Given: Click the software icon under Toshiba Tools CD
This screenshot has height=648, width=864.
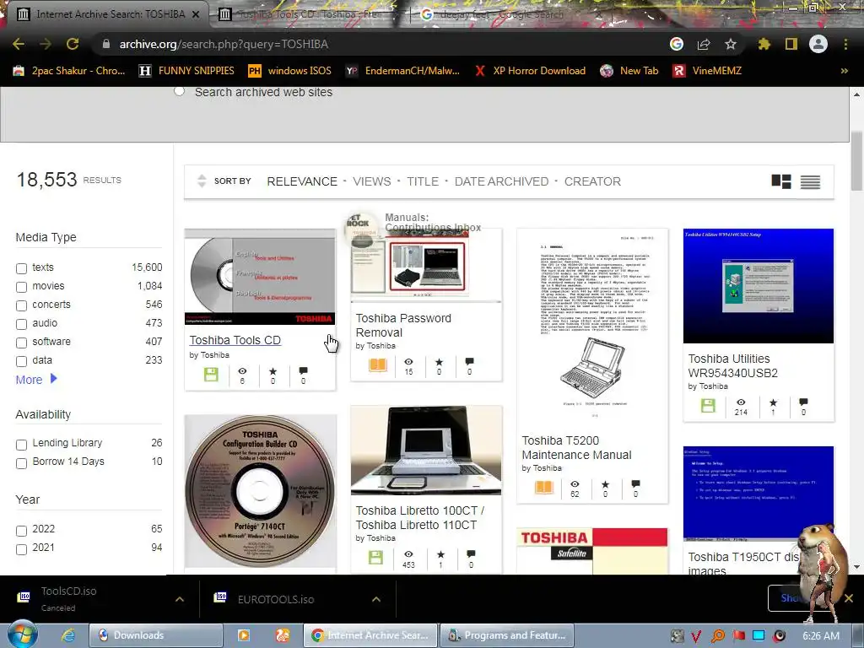Looking at the screenshot, I should point(211,375).
